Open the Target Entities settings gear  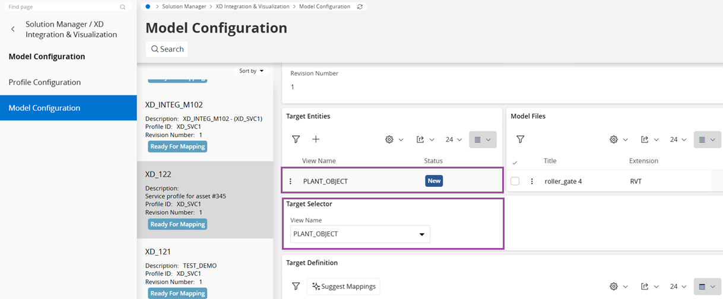[394, 139]
